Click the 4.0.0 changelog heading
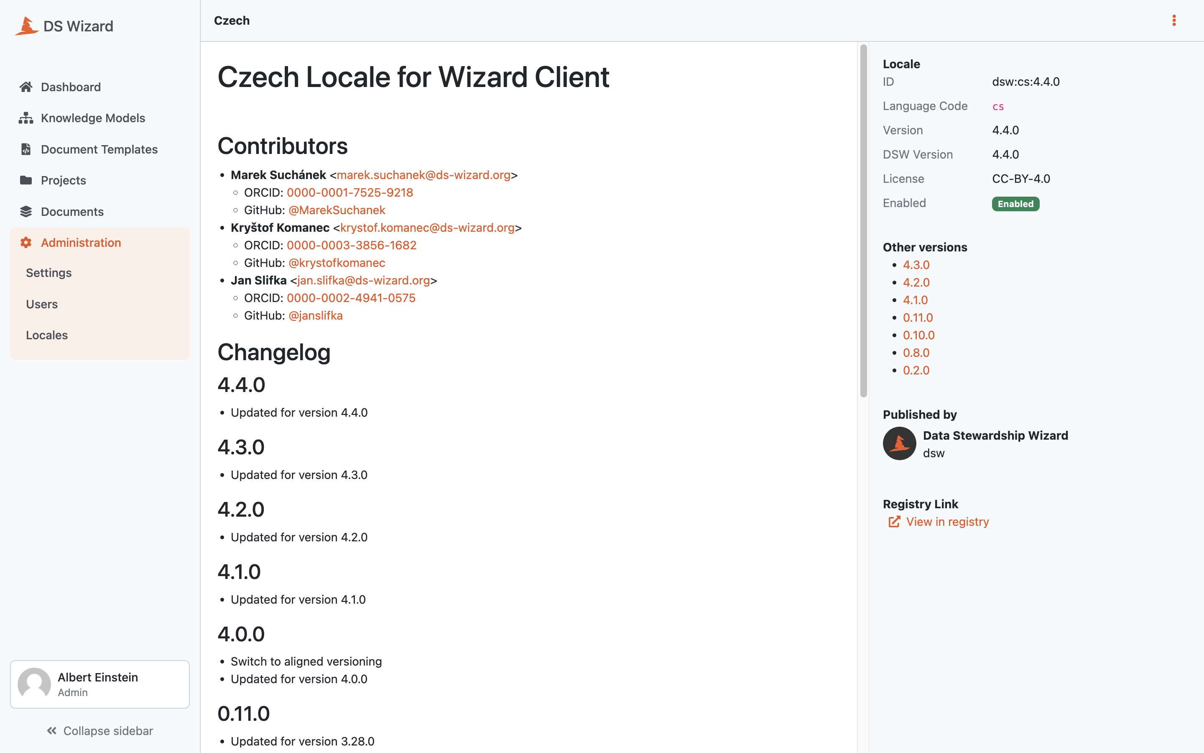 click(241, 634)
